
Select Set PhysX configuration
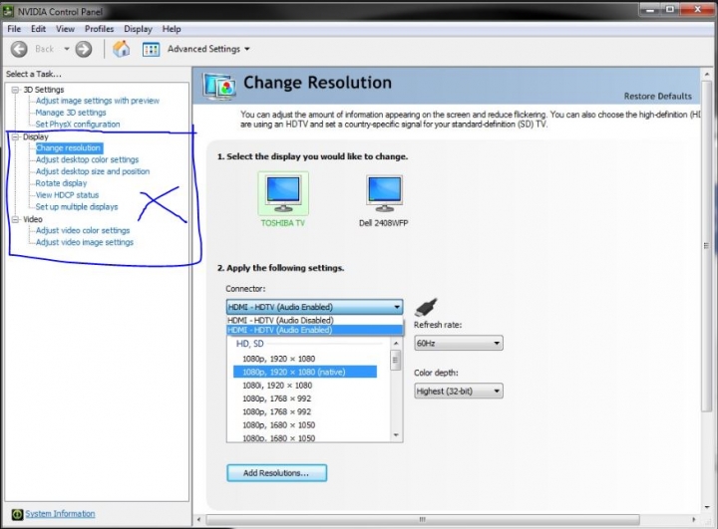pyautogui.click(x=78, y=125)
